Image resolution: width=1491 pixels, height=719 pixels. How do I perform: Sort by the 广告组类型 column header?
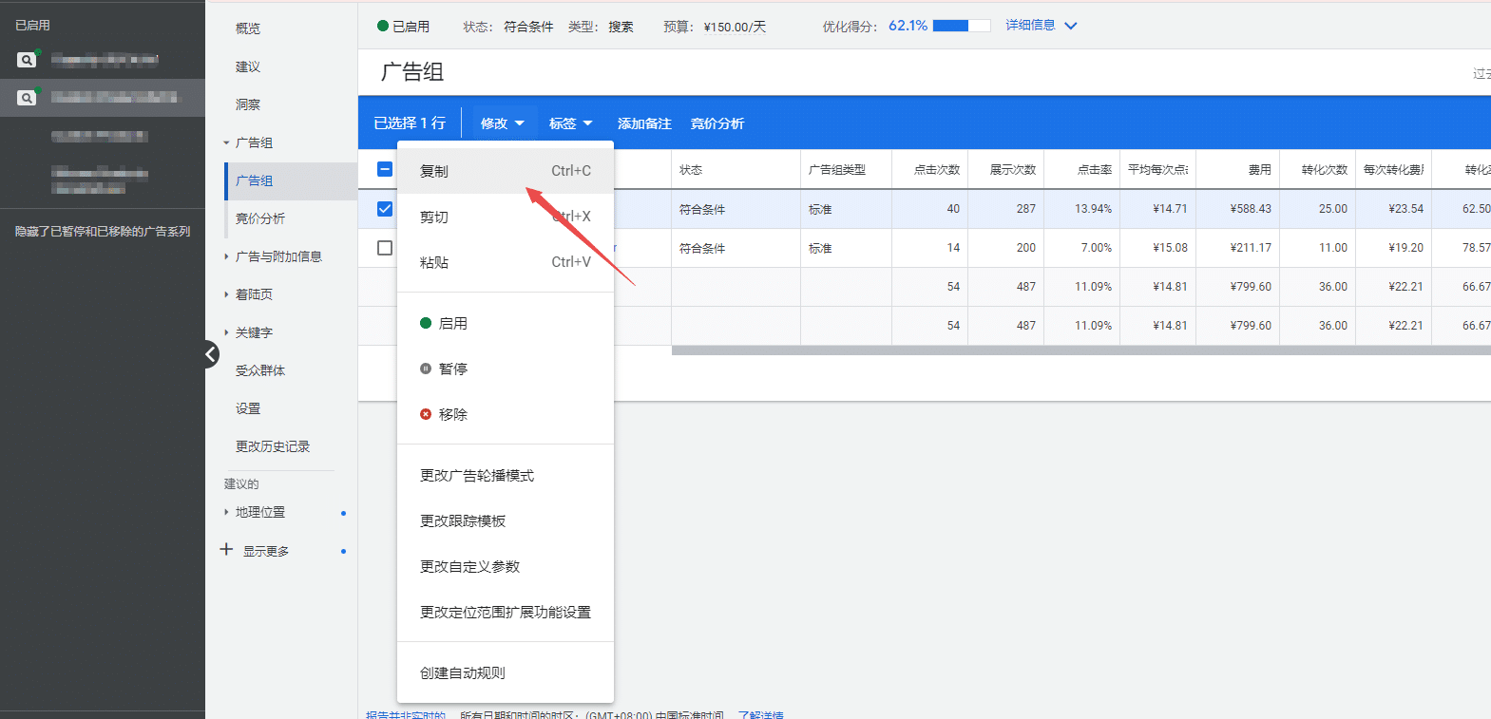(837, 170)
